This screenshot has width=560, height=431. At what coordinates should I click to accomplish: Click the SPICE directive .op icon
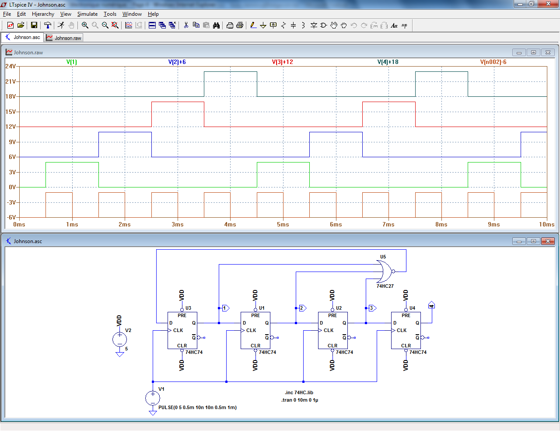coord(404,25)
